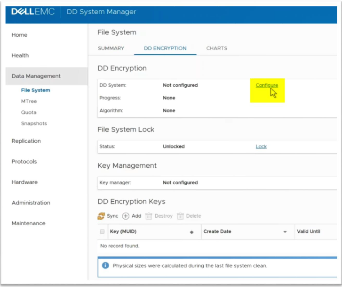342x287 pixels.
Task: Click the Key (MUID) column header
Action: point(123,231)
